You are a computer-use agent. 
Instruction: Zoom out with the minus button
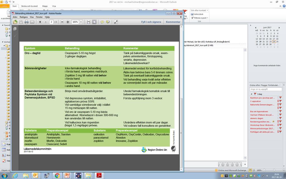62,22
